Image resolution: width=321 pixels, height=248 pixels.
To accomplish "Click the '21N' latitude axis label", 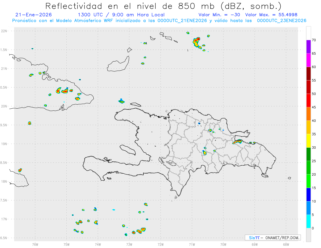I will pyautogui.click(x=5, y=69).
